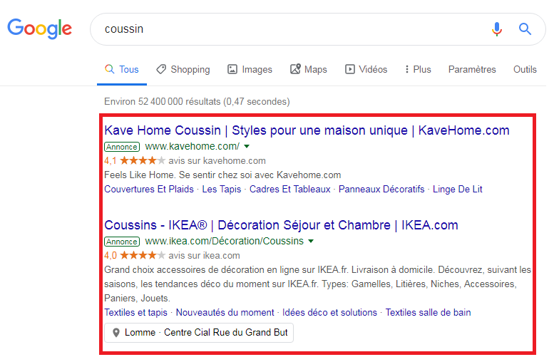Open Idées déco et solutions sitelink

click(x=329, y=313)
